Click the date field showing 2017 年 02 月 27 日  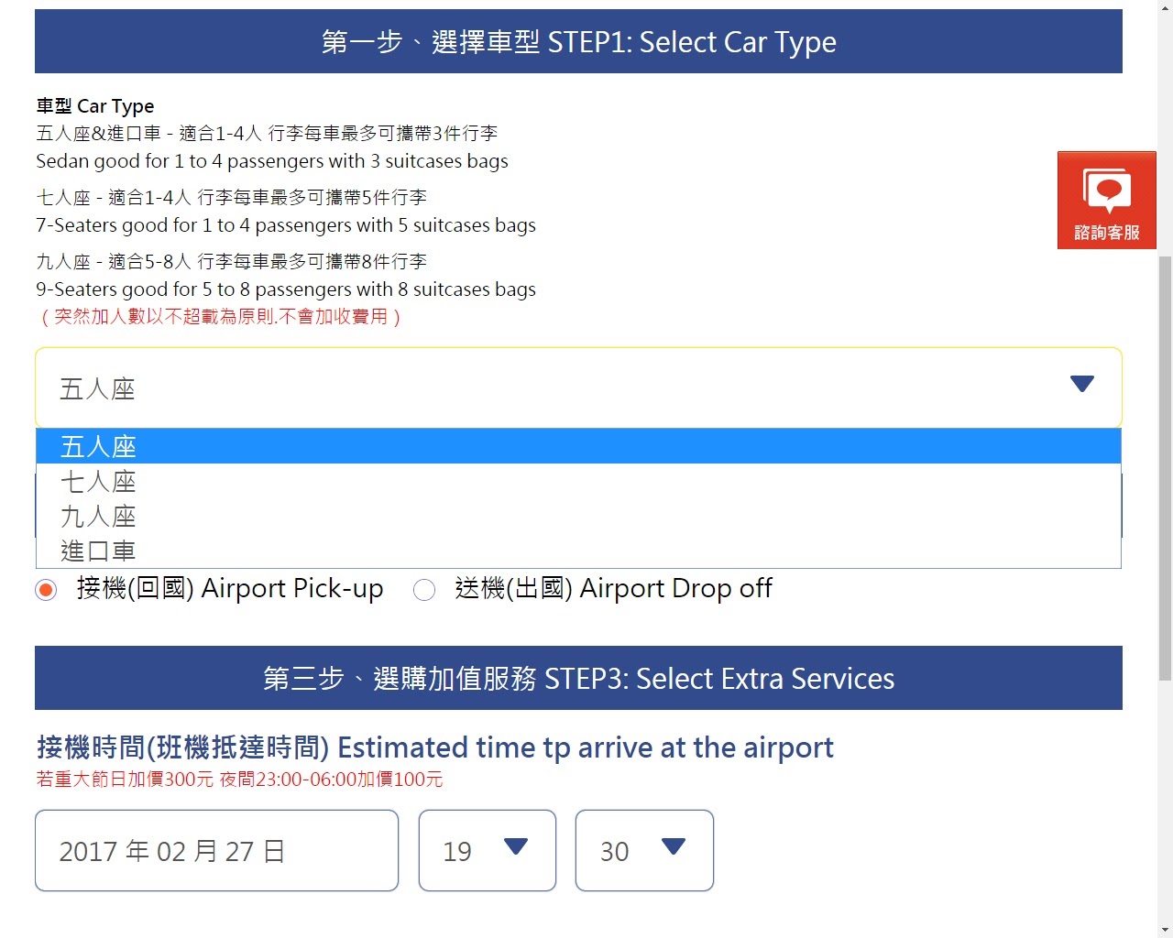coord(216,851)
